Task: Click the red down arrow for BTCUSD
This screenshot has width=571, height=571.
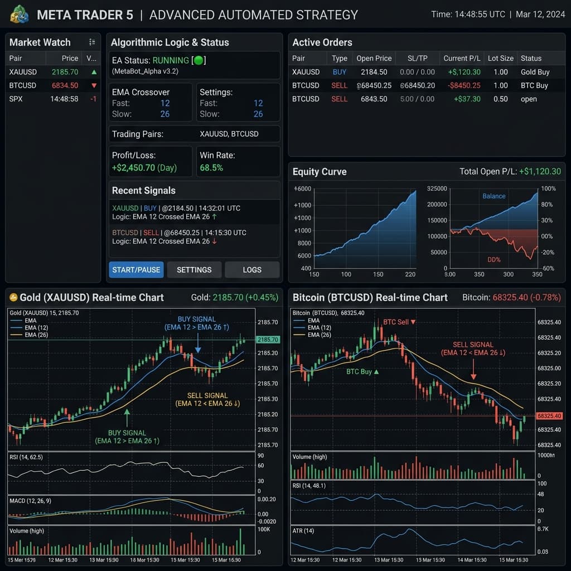Action: tap(94, 85)
